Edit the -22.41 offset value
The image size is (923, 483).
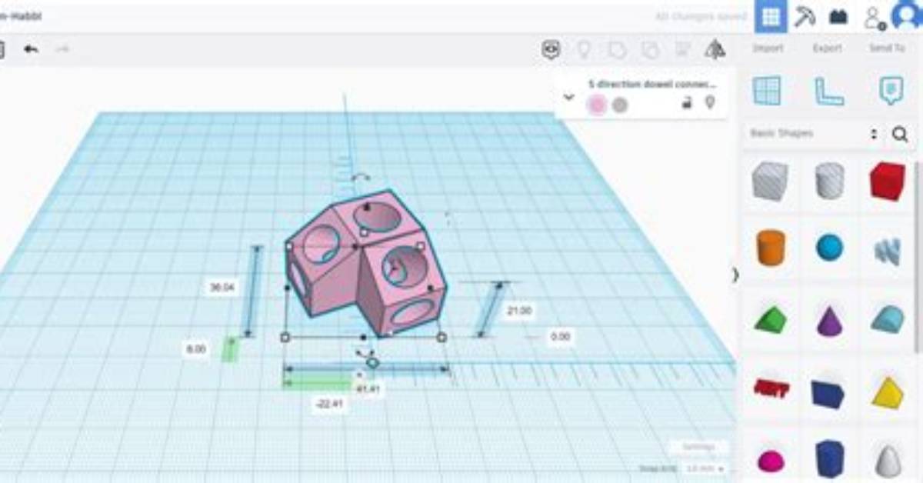click(x=329, y=403)
